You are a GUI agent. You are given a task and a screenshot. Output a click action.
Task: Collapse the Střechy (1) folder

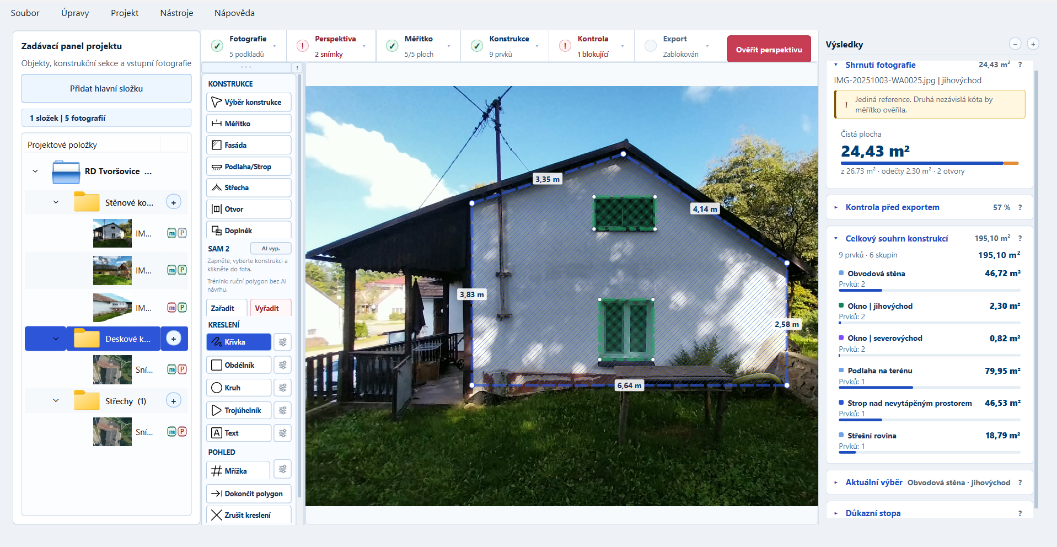point(56,401)
